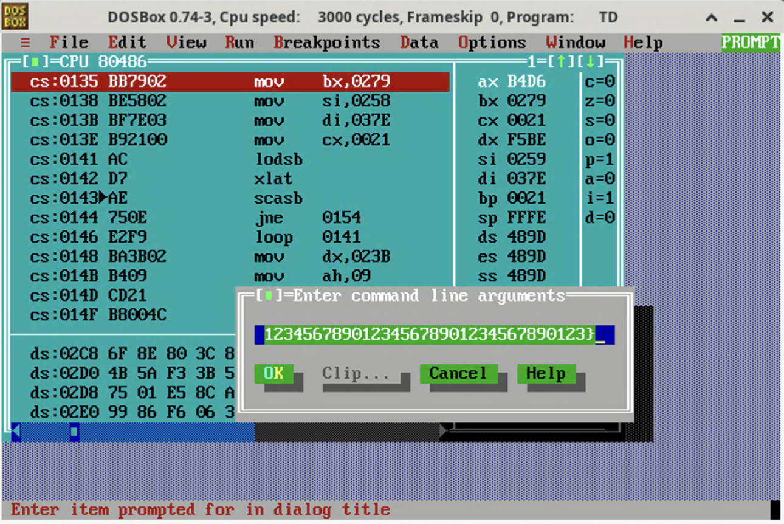Select the 'lodsb' instruction line

click(230, 159)
